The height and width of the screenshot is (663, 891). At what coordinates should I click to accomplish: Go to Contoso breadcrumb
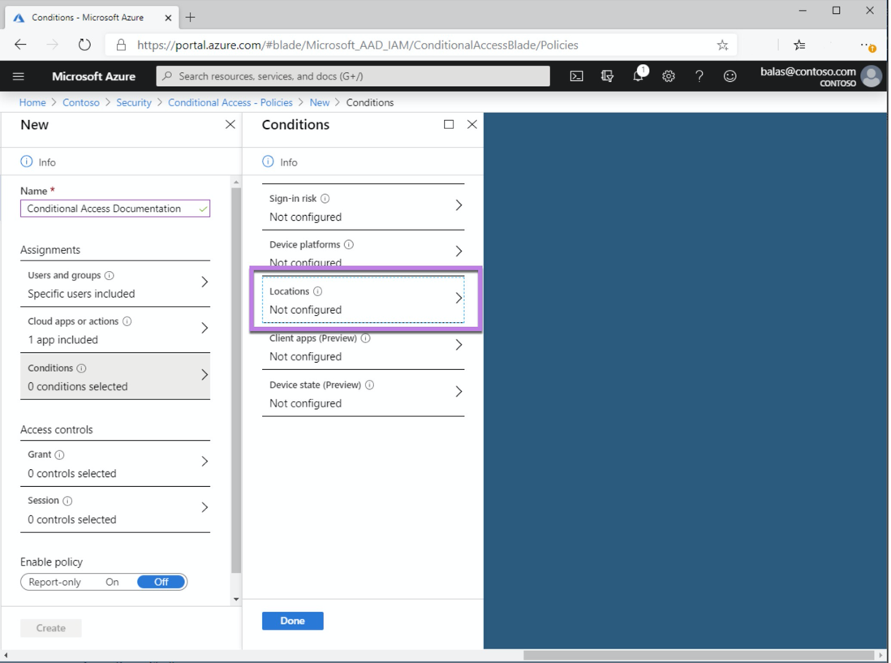coord(80,102)
